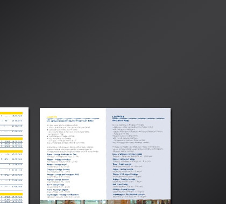Screen dimensions: 226x204
Task: Click the yellow Lounges heading on white page
Action: (x=52, y=117)
